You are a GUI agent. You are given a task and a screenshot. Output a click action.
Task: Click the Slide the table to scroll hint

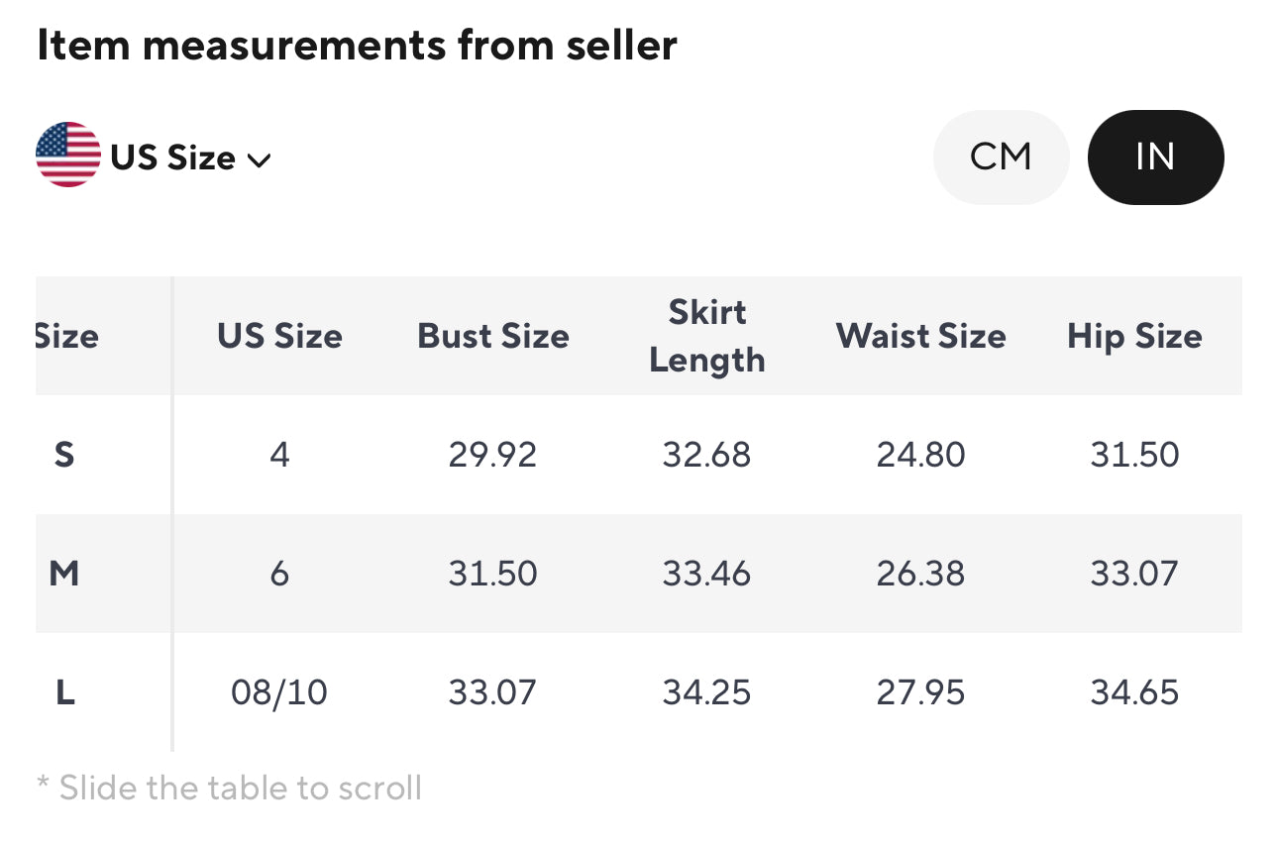click(x=230, y=789)
